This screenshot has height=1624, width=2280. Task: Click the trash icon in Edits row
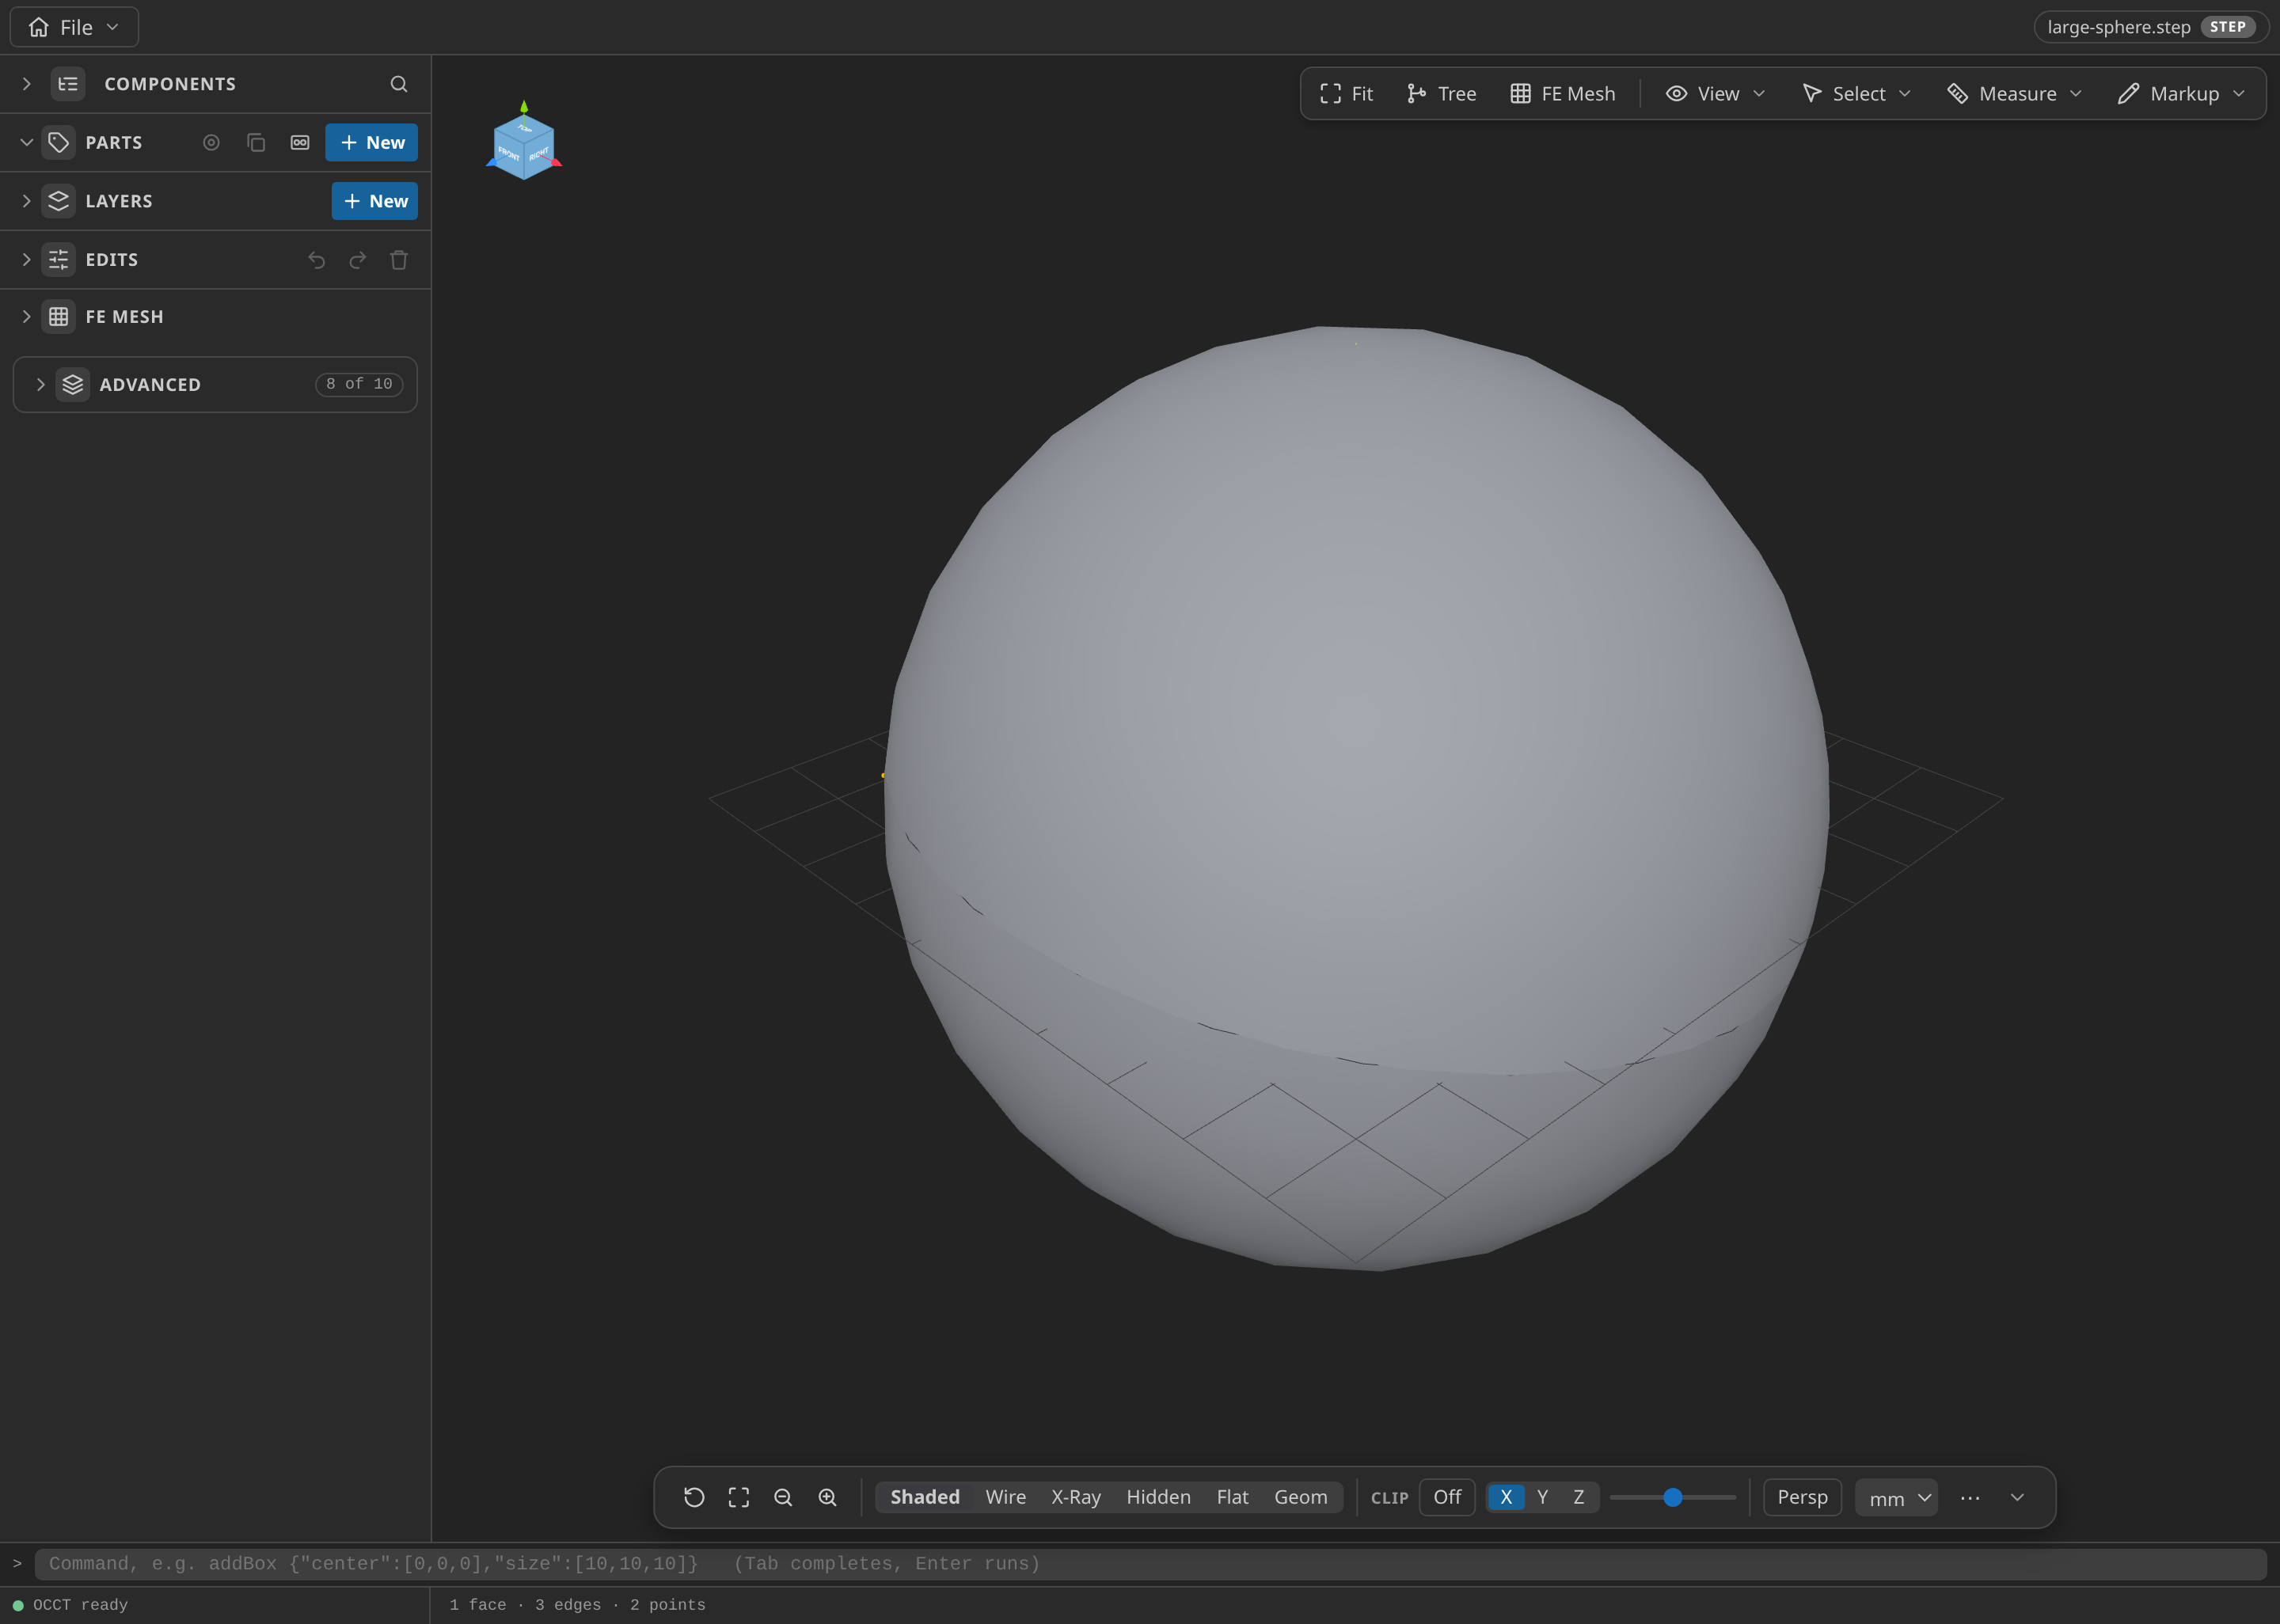(x=398, y=260)
